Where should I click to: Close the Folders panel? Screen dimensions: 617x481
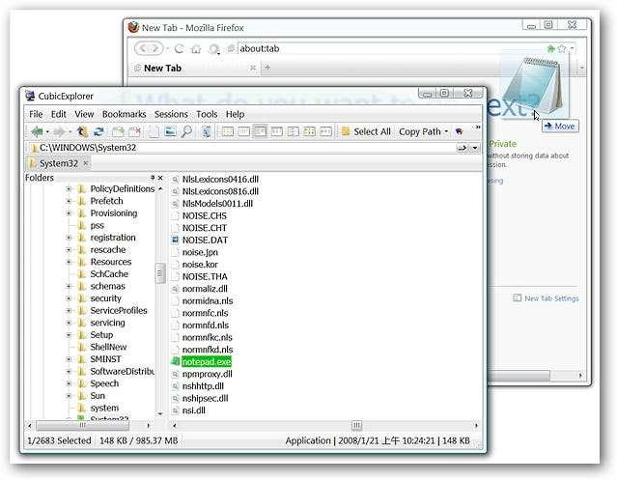coord(160,178)
